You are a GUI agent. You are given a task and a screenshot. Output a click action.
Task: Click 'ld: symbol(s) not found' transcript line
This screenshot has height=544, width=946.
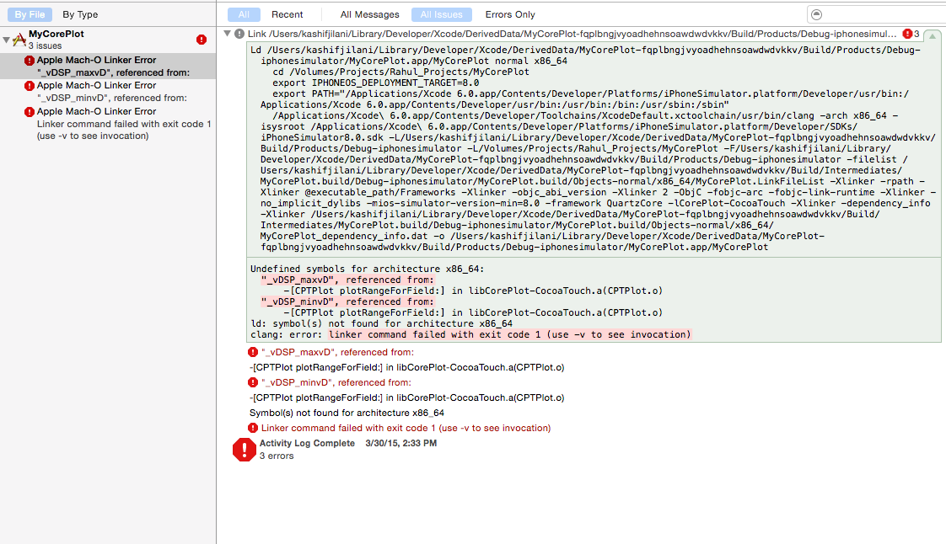(381, 323)
